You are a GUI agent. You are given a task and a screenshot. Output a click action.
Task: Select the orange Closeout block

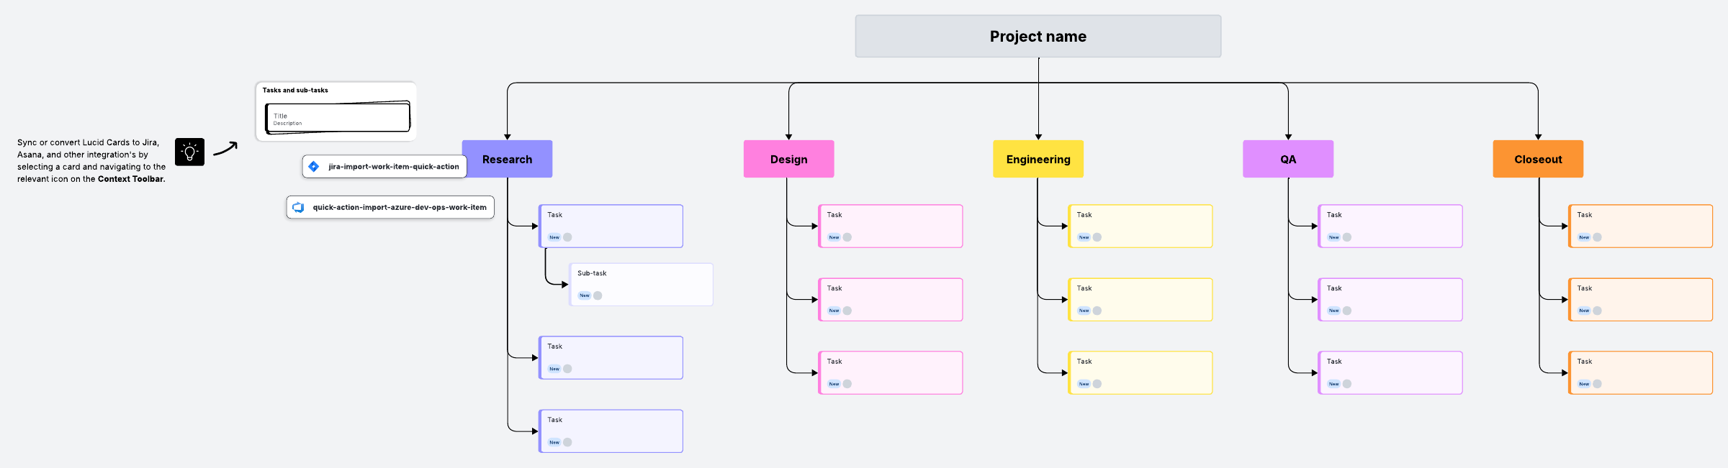click(1538, 159)
